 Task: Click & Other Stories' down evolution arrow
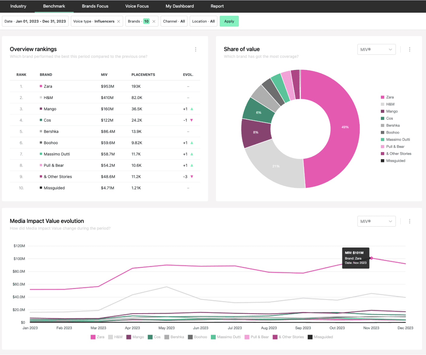[x=191, y=177]
